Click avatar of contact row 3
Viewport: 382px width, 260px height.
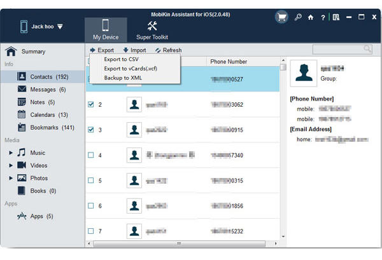click(x=134, y=130)
